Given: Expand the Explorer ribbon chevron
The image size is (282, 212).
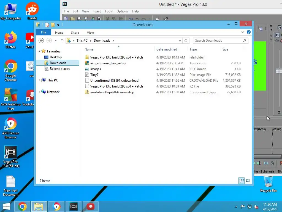Looking at the screenshot, I should tap(243, 32).
